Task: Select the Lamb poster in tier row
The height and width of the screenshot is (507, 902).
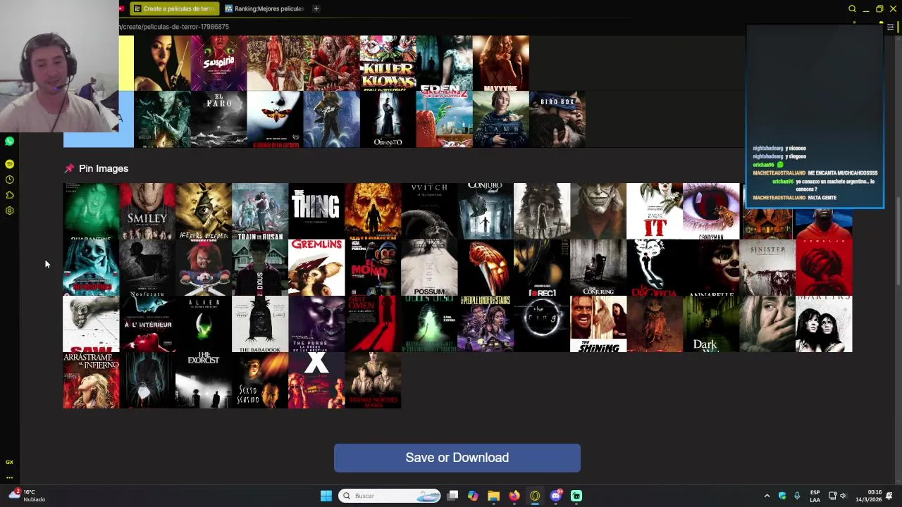Action: (500, 120)
